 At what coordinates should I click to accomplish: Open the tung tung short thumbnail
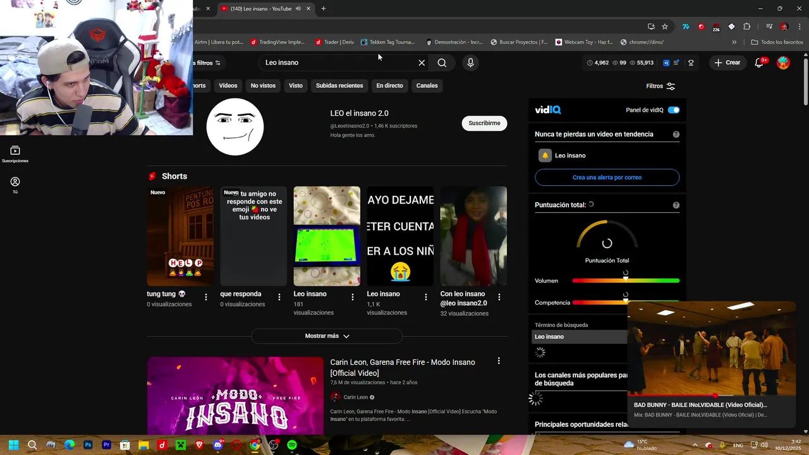pos(180,236)
